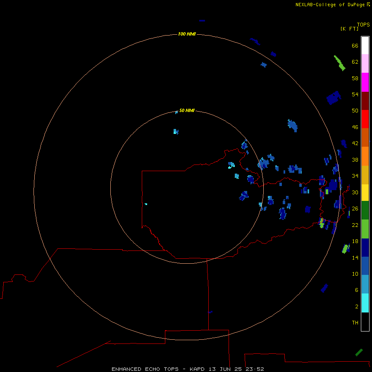Click legend value 26
The width and height of the screenshot is (372, 372).
[355, 208]
